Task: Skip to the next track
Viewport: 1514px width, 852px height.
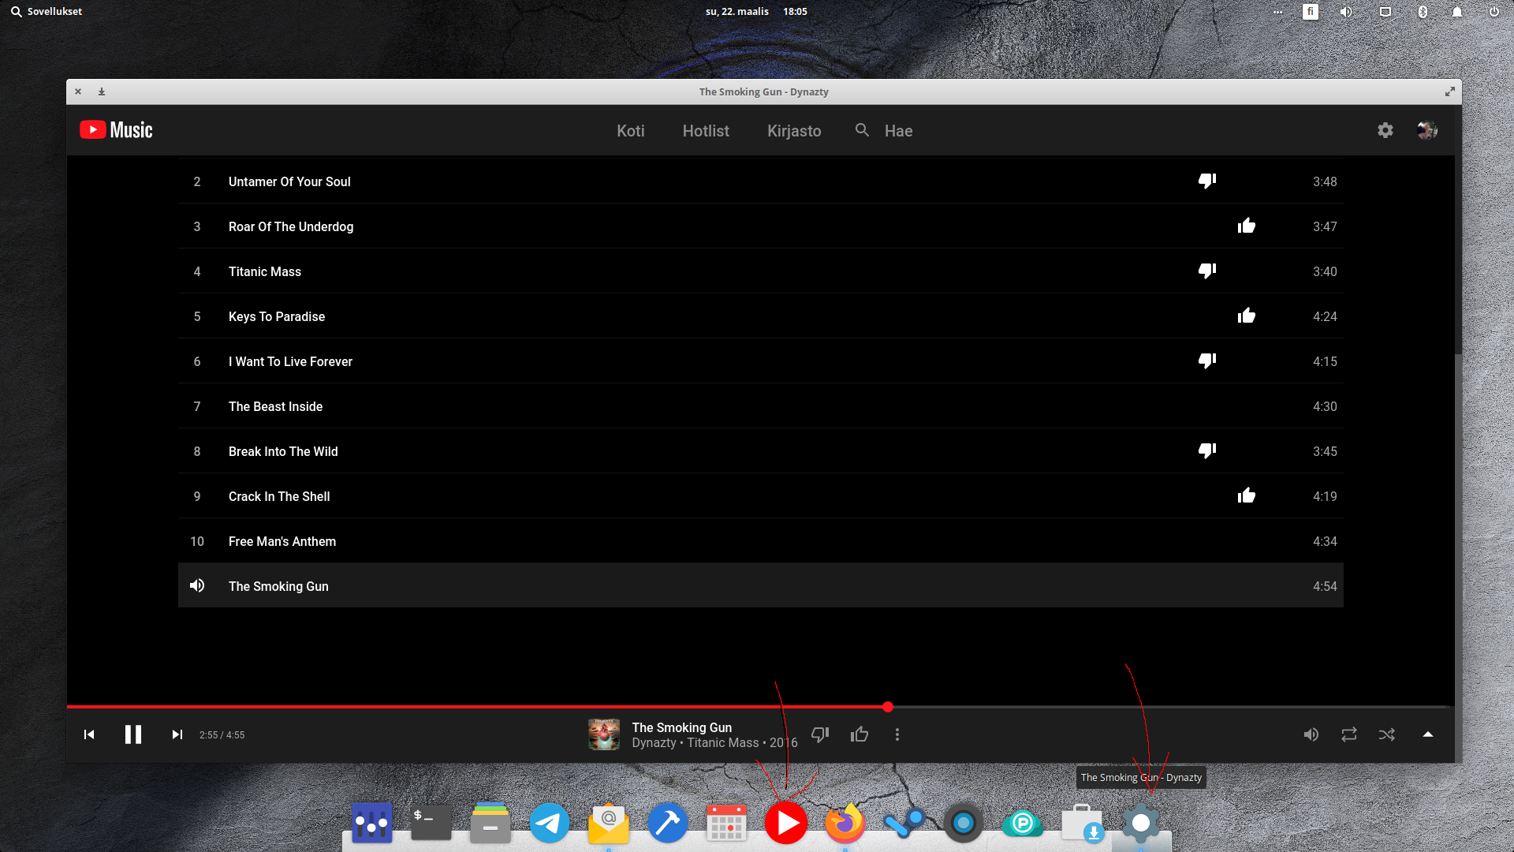Action: [x=177, y=734]
